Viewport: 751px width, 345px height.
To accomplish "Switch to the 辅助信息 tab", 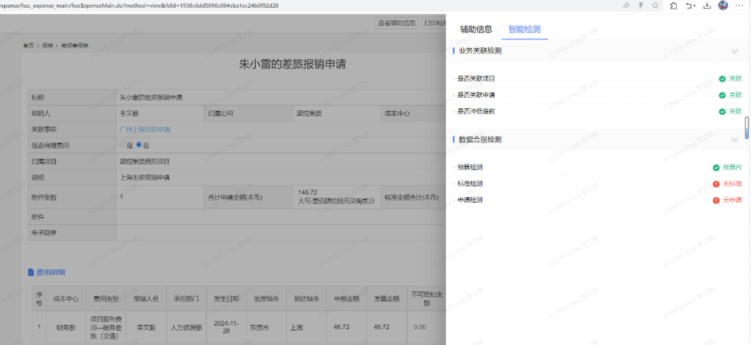I will (x=476, y=29).
